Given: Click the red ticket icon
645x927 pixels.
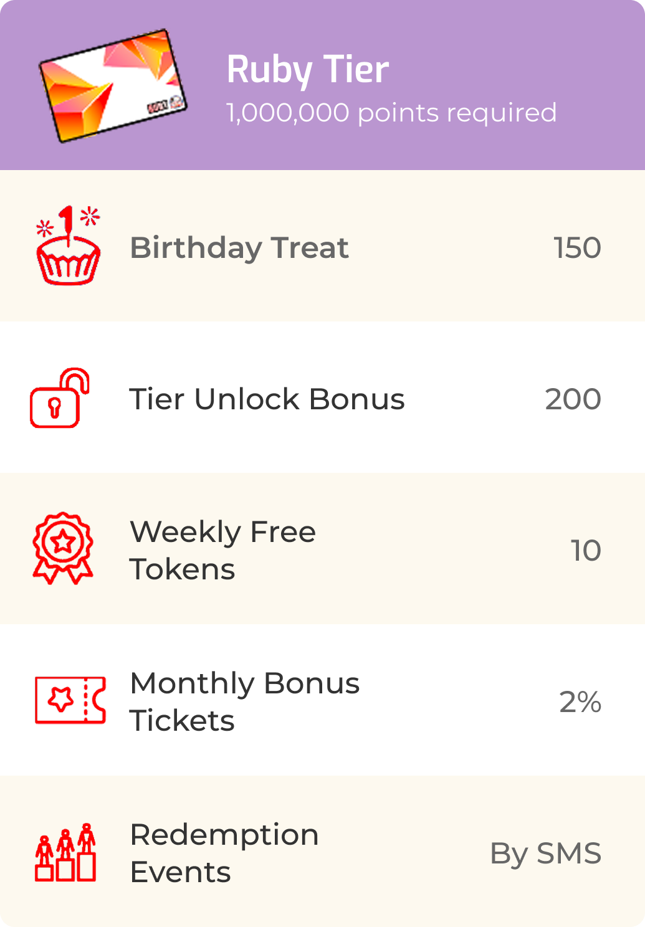Looking at the screenshot, I should tap(70, 700).
